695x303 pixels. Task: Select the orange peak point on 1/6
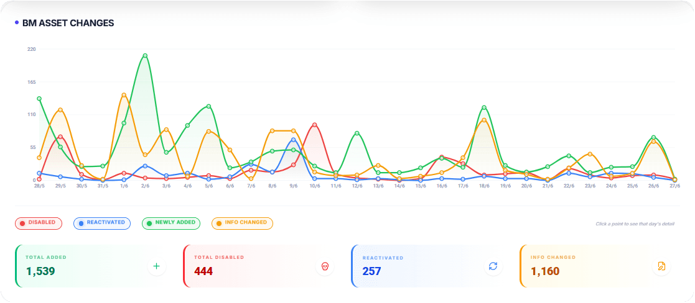[x=124, y=95]
